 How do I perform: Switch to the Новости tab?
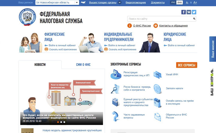point(40,65)
